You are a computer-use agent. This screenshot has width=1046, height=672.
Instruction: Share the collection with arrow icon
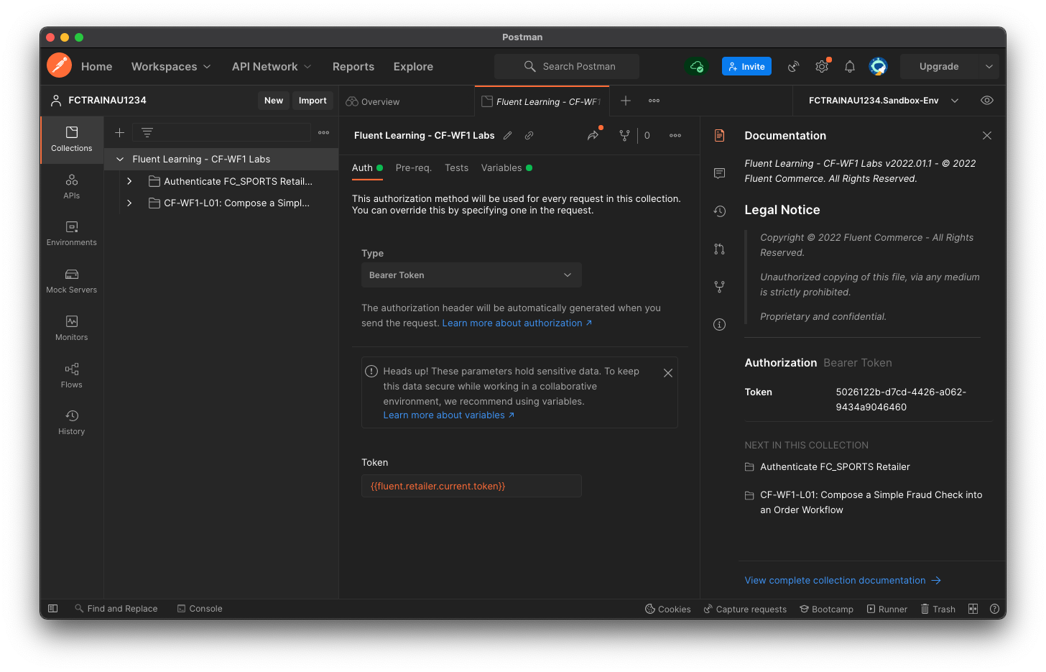(x=593, y=135)
